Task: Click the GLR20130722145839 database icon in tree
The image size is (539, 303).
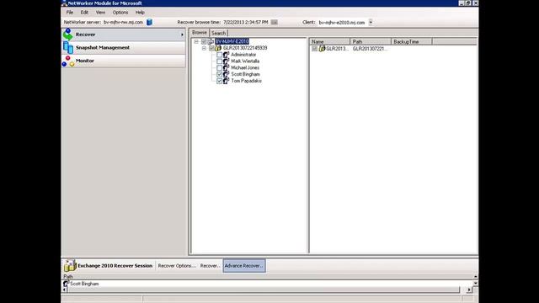Action: click(x=218, y=48)
